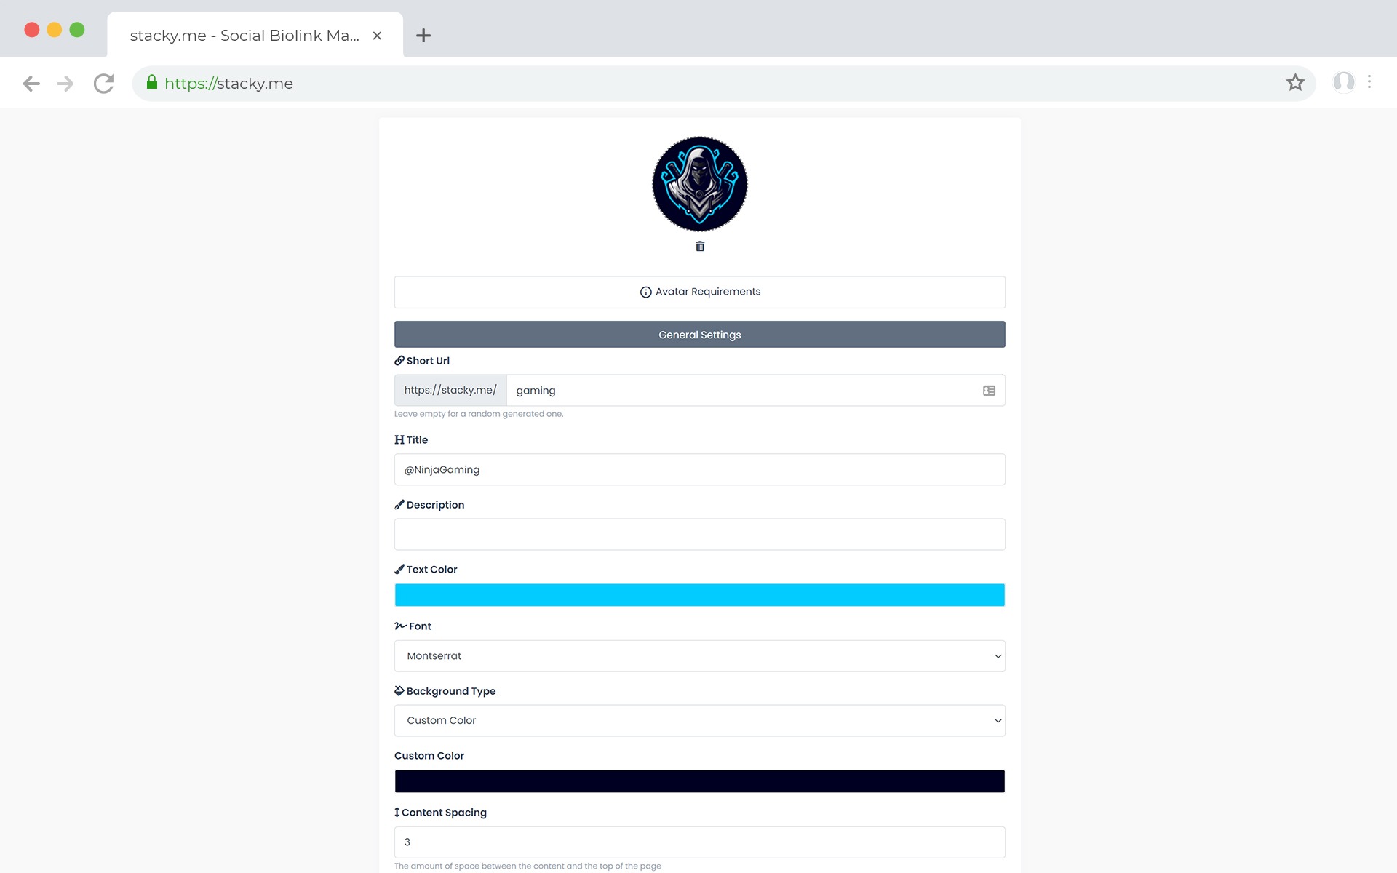This screenshot has height=873, width=1397.
Task: Reload the page with the refresh icon
Action: (x=104, y=84)
